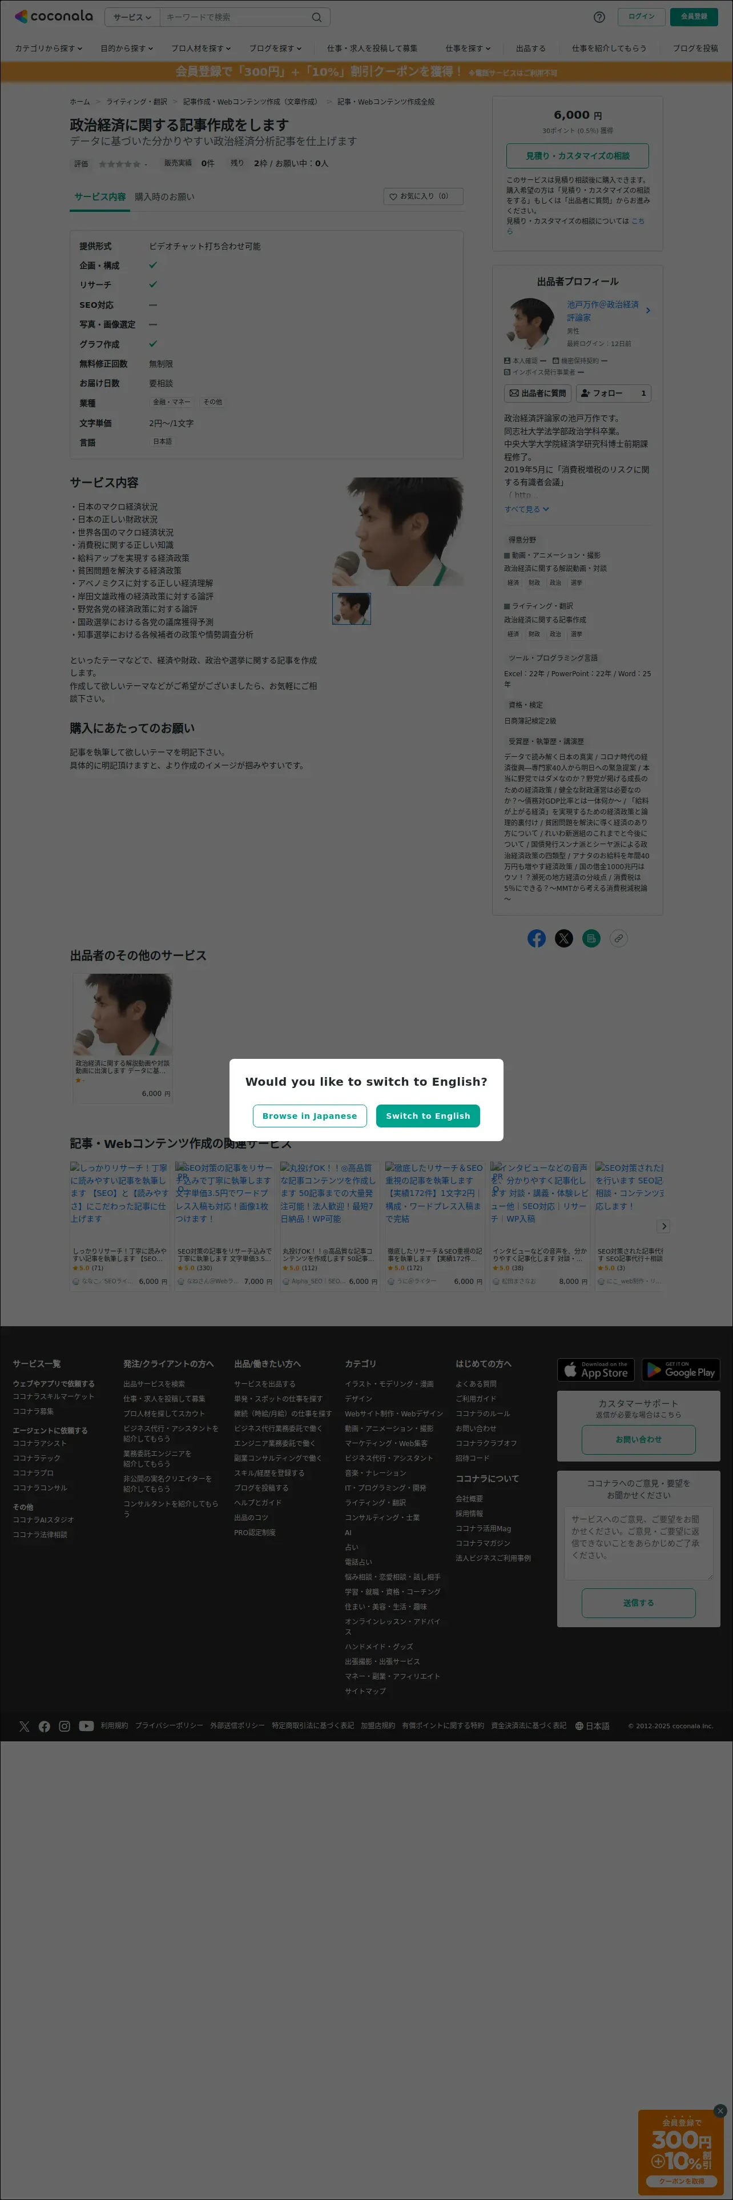Image resolution: width=733 pixels, height=2200 pixels.
Task: Share on X icon
Action: click(564, 938)
